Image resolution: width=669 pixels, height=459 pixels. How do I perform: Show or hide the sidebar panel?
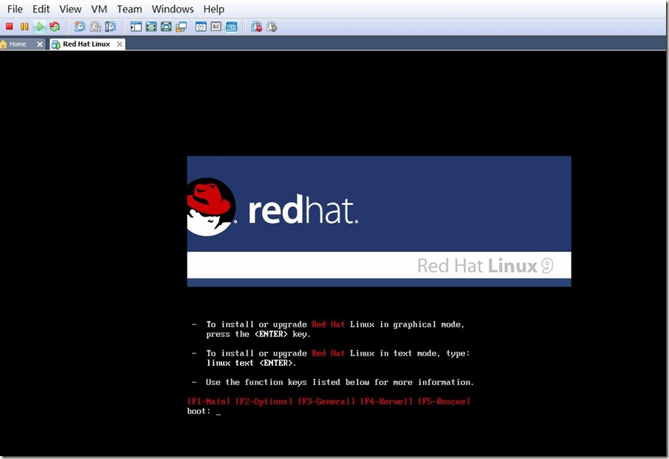click(136, 27)
